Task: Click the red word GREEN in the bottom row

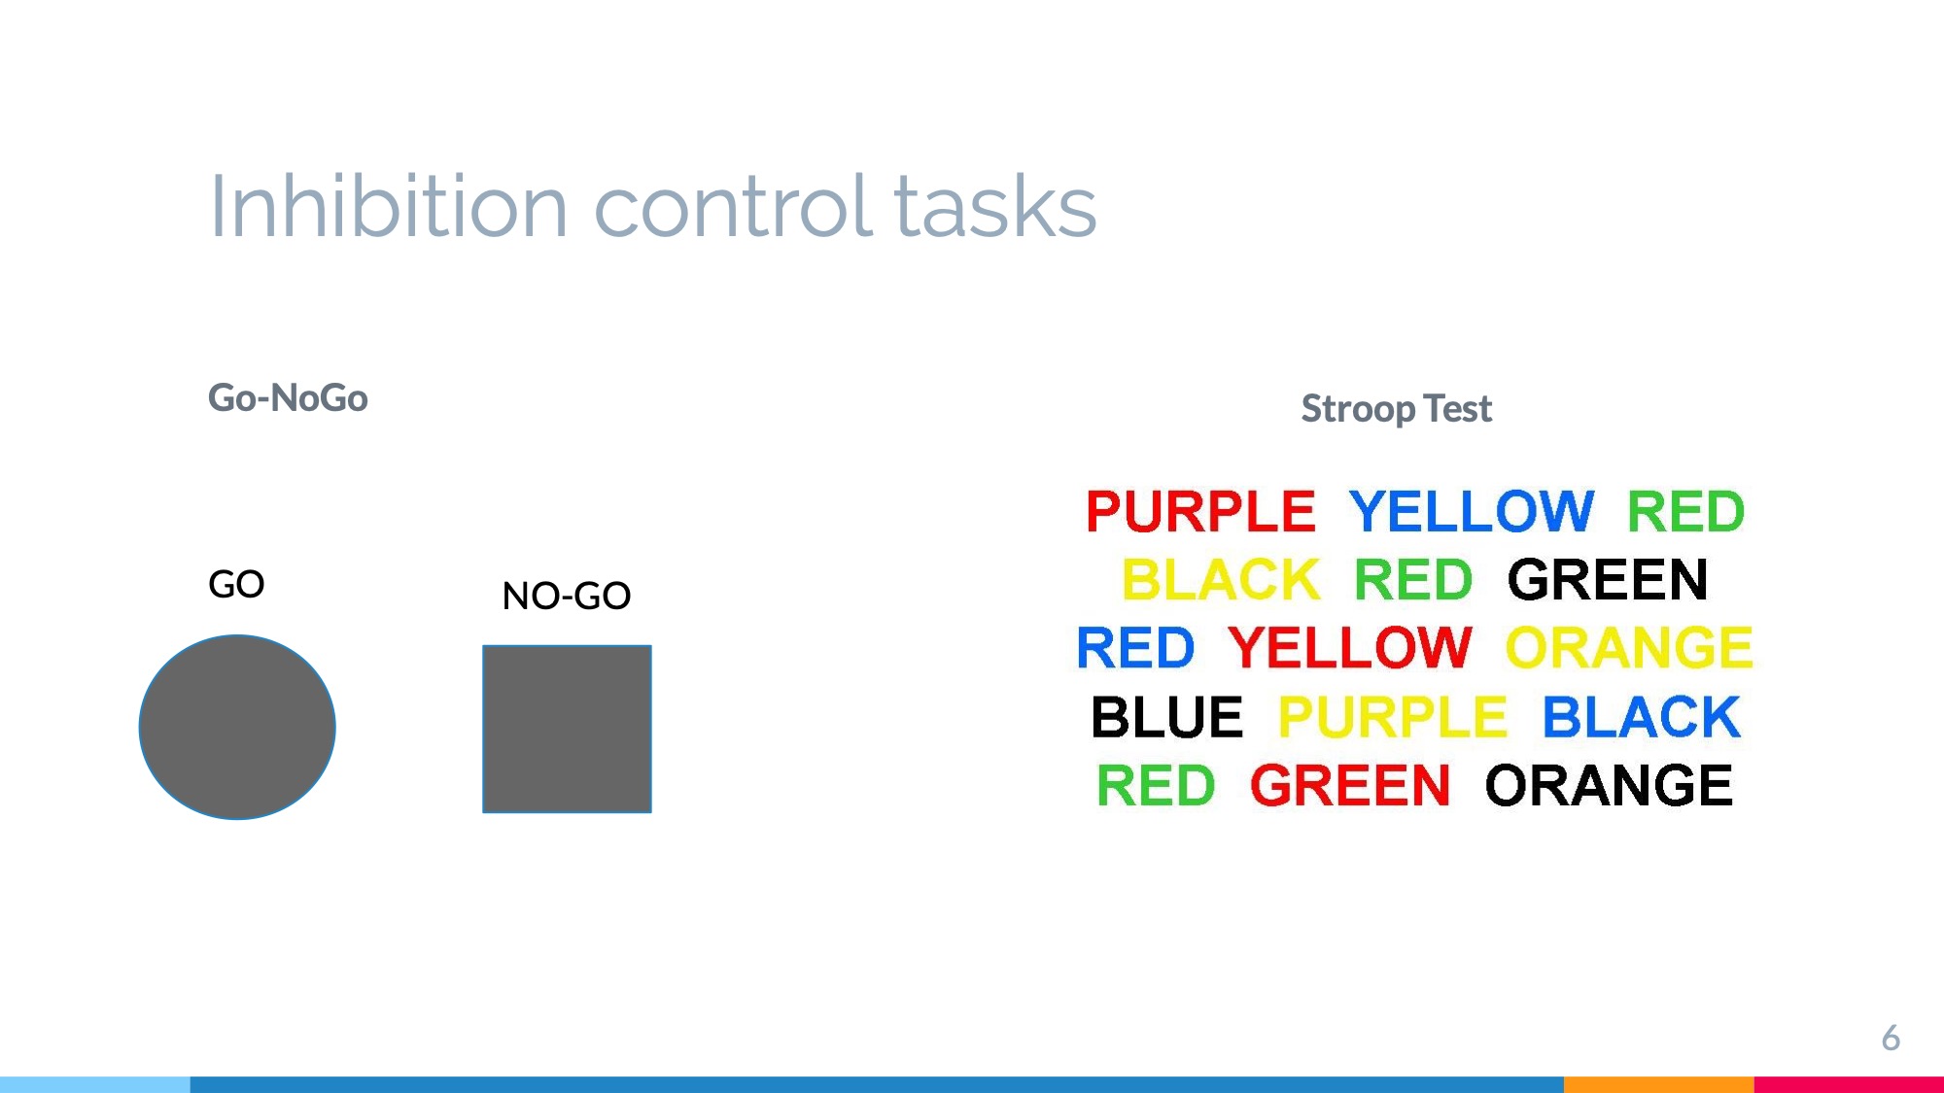Action: point(1350,785)
